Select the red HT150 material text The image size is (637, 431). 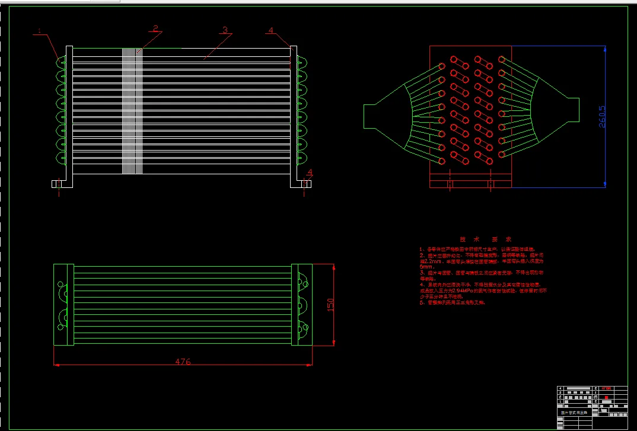click(607, 388)
